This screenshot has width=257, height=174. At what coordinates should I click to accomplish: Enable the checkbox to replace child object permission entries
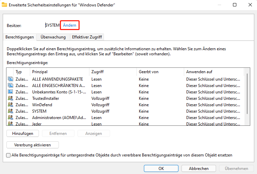8,155
